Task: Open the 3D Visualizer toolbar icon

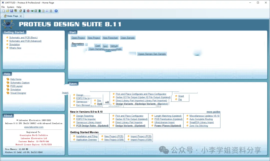Action: [32, 11]
